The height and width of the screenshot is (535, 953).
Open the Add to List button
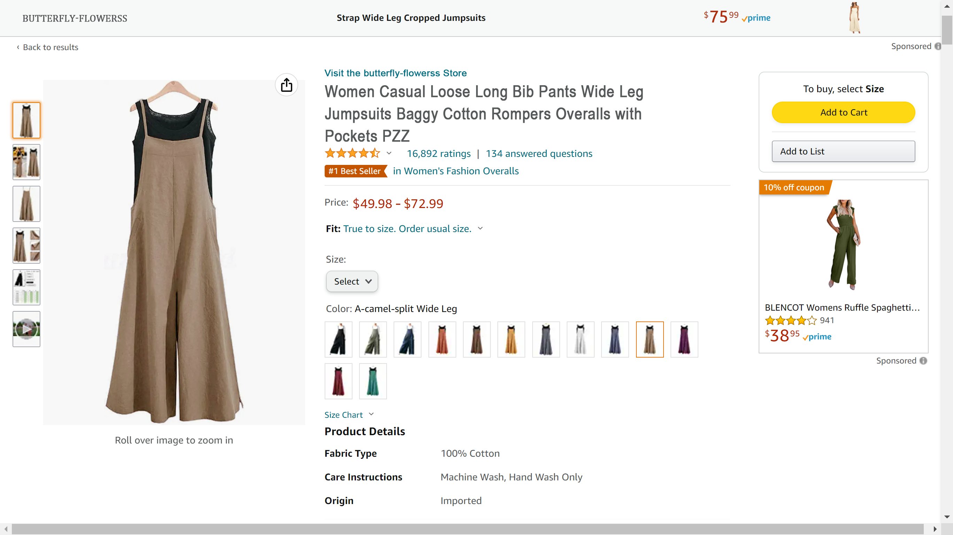pos(843,151)
